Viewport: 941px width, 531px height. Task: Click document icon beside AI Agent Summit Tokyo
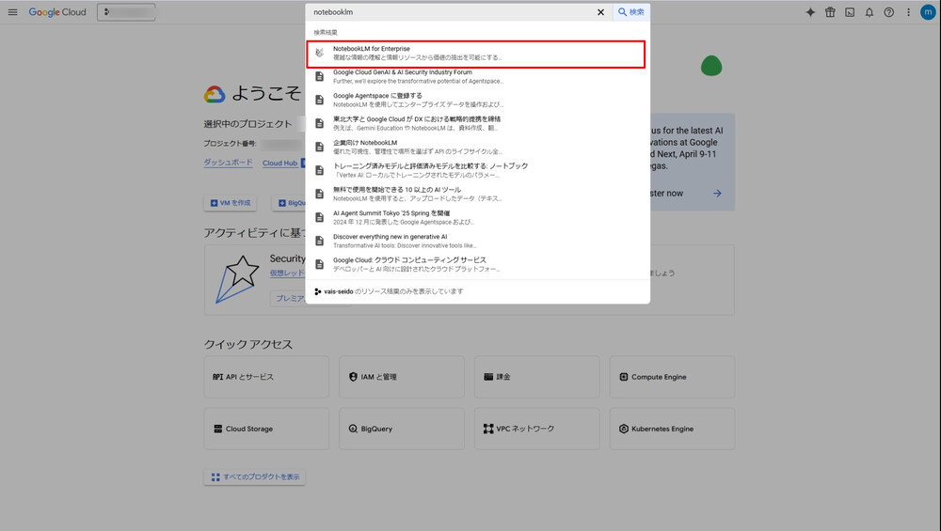click(319, 217)
